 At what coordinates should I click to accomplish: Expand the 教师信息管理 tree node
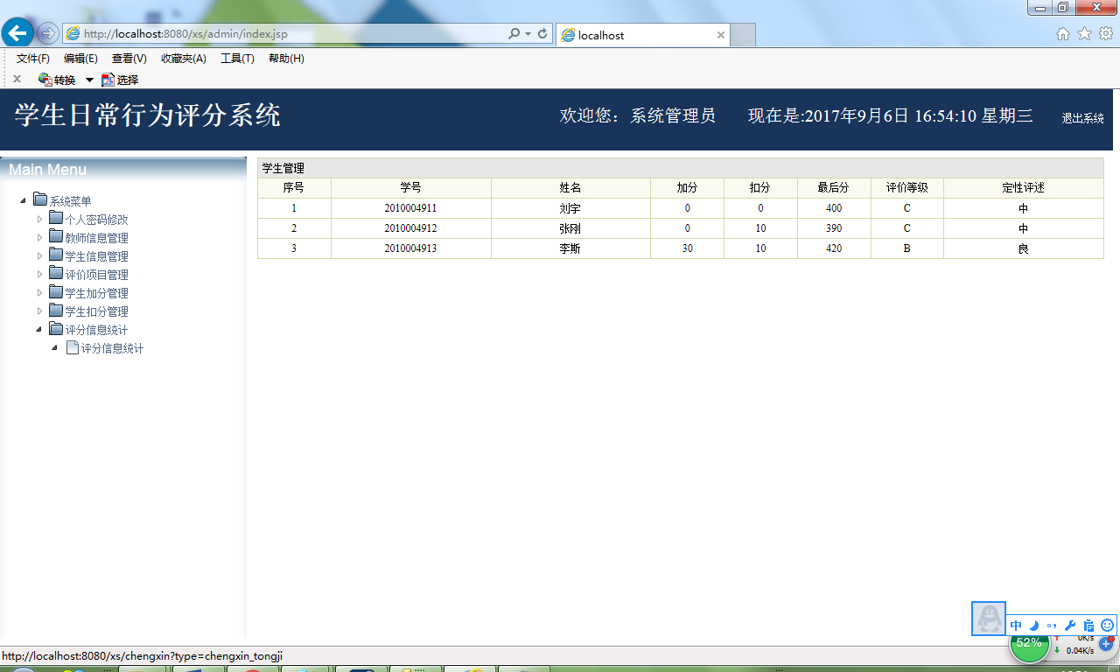coord(39,237)
